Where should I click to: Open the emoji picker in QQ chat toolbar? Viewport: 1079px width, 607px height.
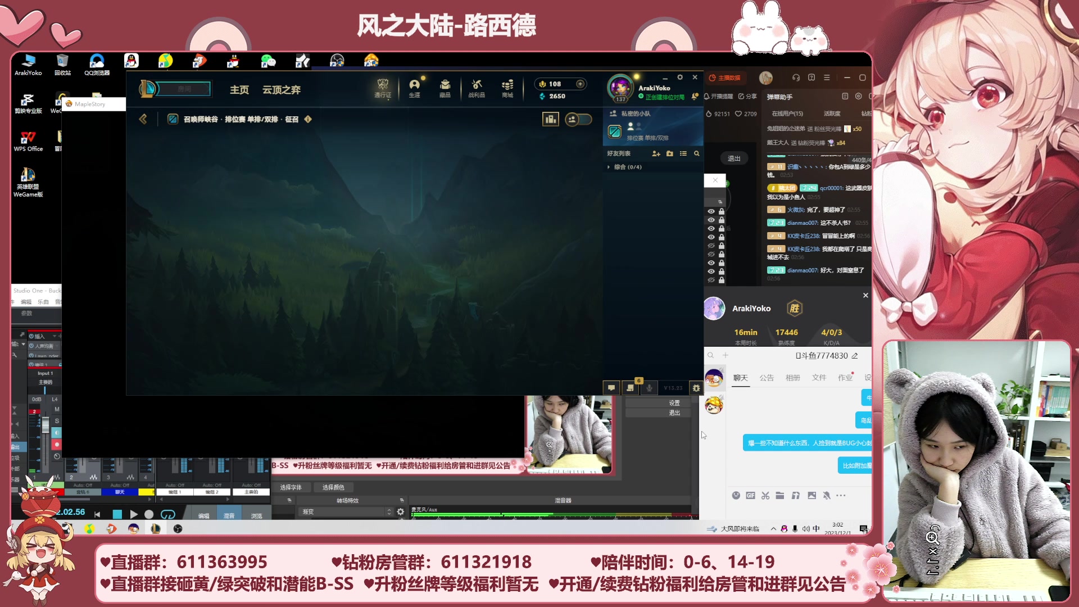coord(736,496)
